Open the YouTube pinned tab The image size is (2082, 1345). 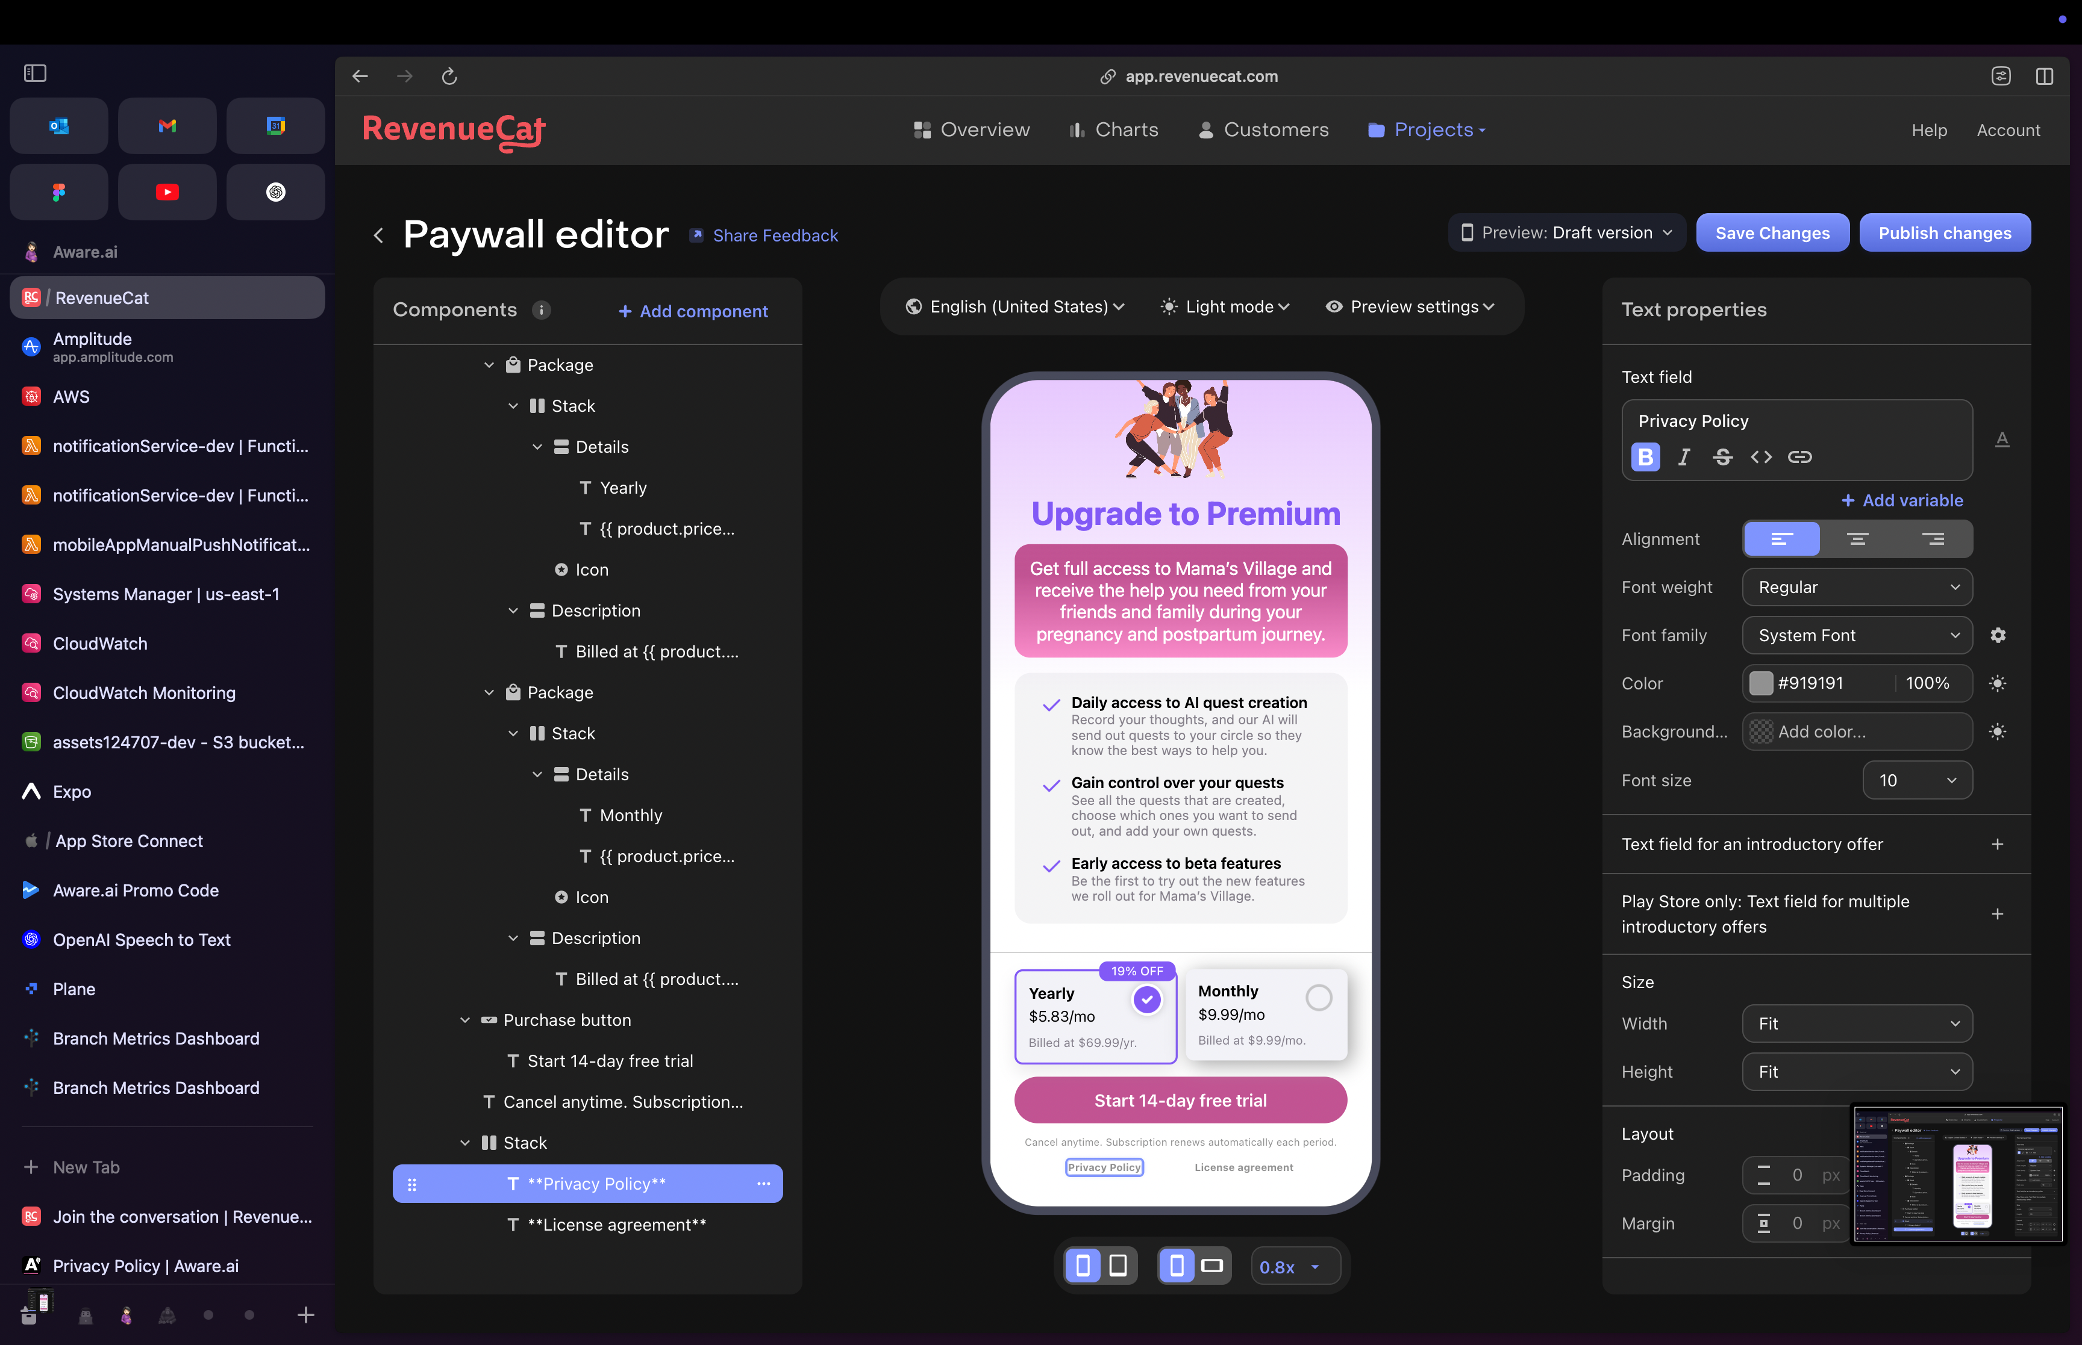[167, 191]
